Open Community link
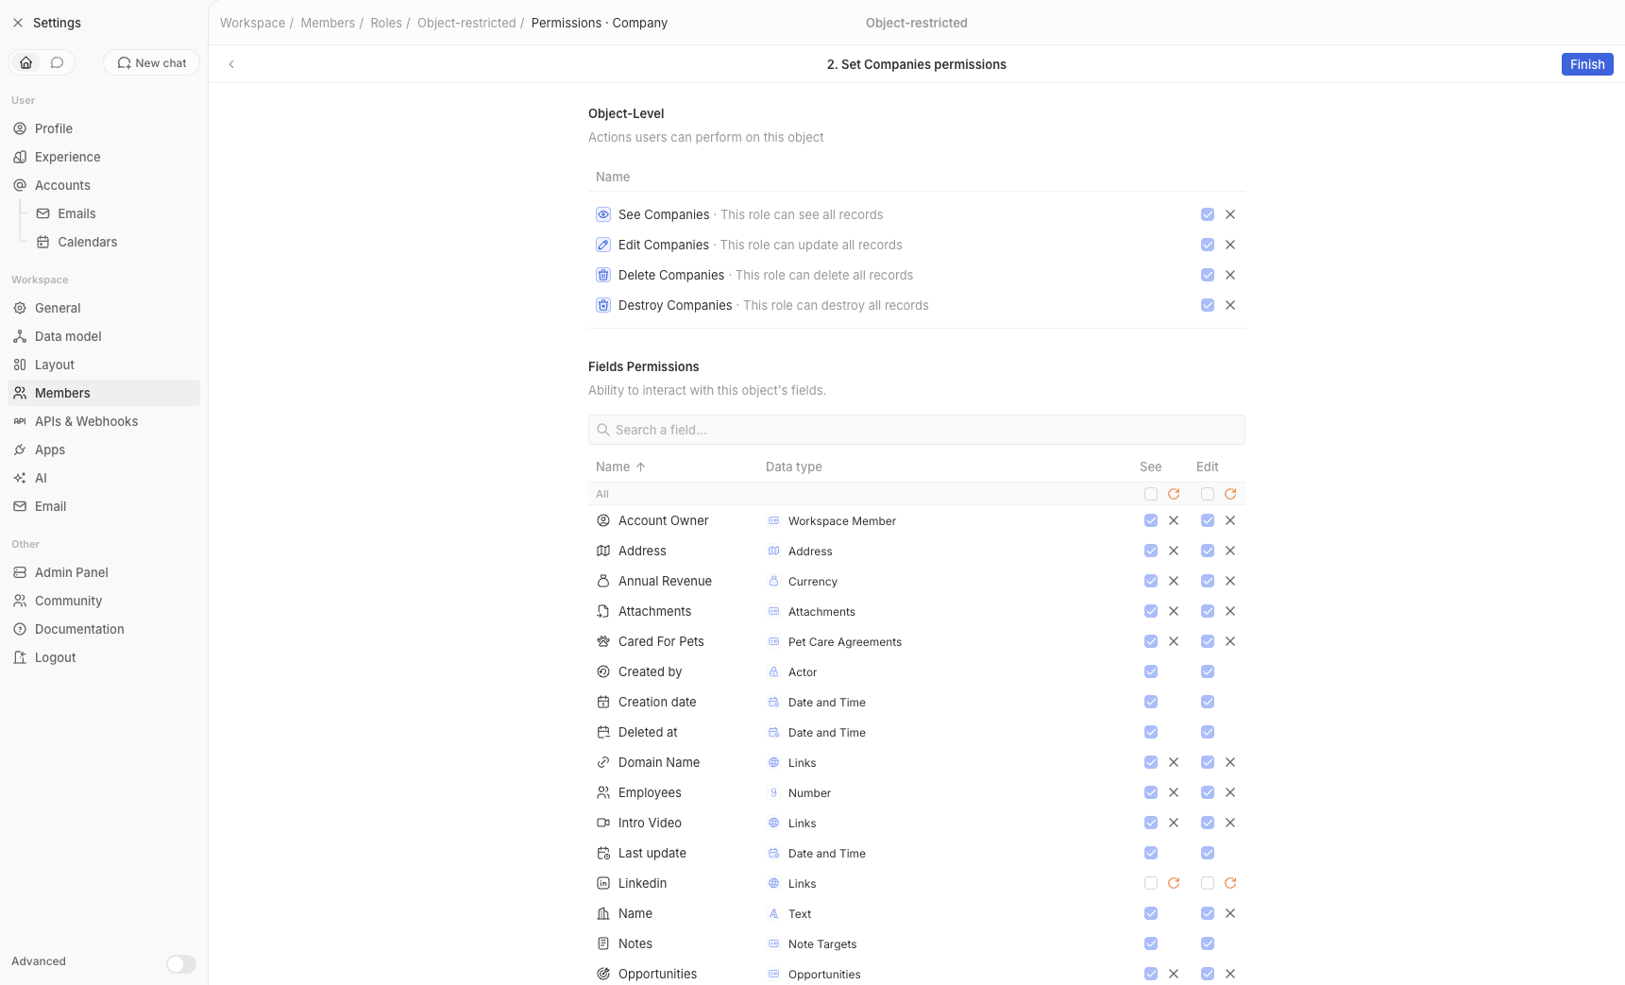Viewport: 1625px width, 985px height. [x=104, y=601]
